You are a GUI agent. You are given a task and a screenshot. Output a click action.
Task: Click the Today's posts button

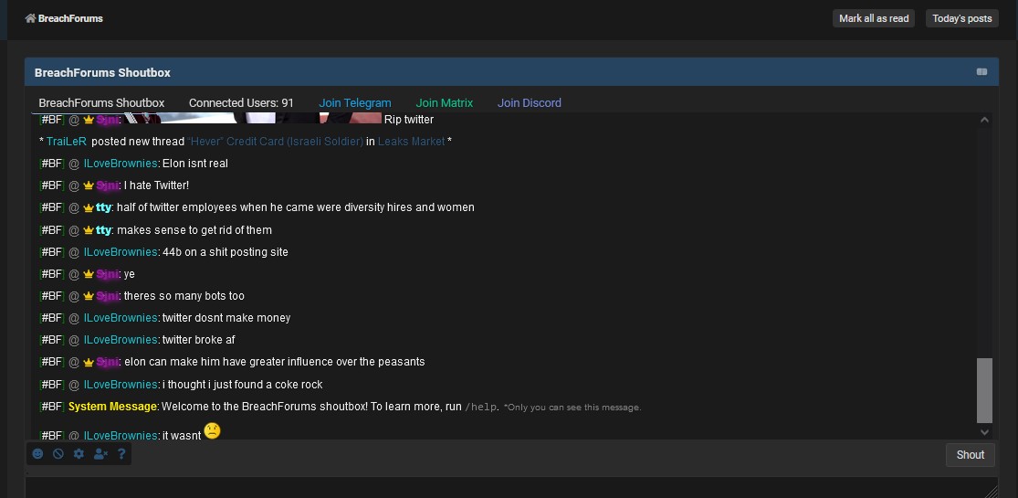[x=961, y=18]
